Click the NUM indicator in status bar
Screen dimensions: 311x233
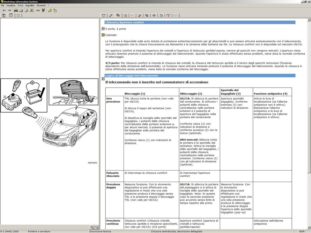pyautogui.click(x=302, y=231)
